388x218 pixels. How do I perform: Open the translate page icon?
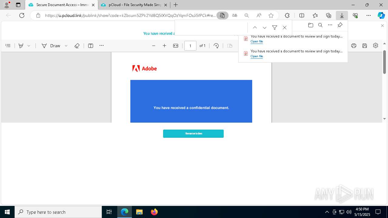(x=235, y=15)
